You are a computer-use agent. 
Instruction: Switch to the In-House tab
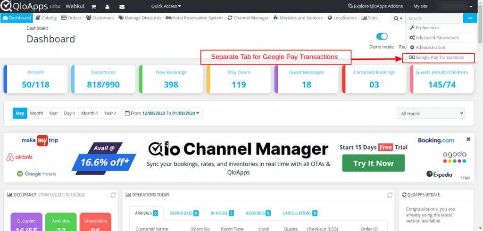222,213
